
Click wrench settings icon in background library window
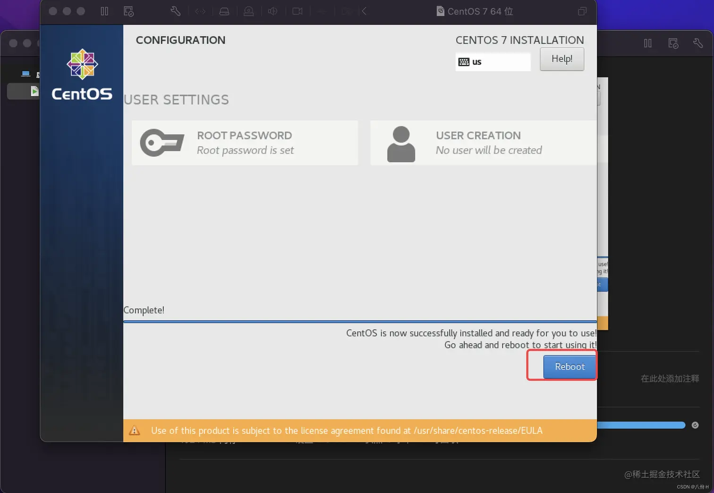pyautogui.click(x=698, y=43)
